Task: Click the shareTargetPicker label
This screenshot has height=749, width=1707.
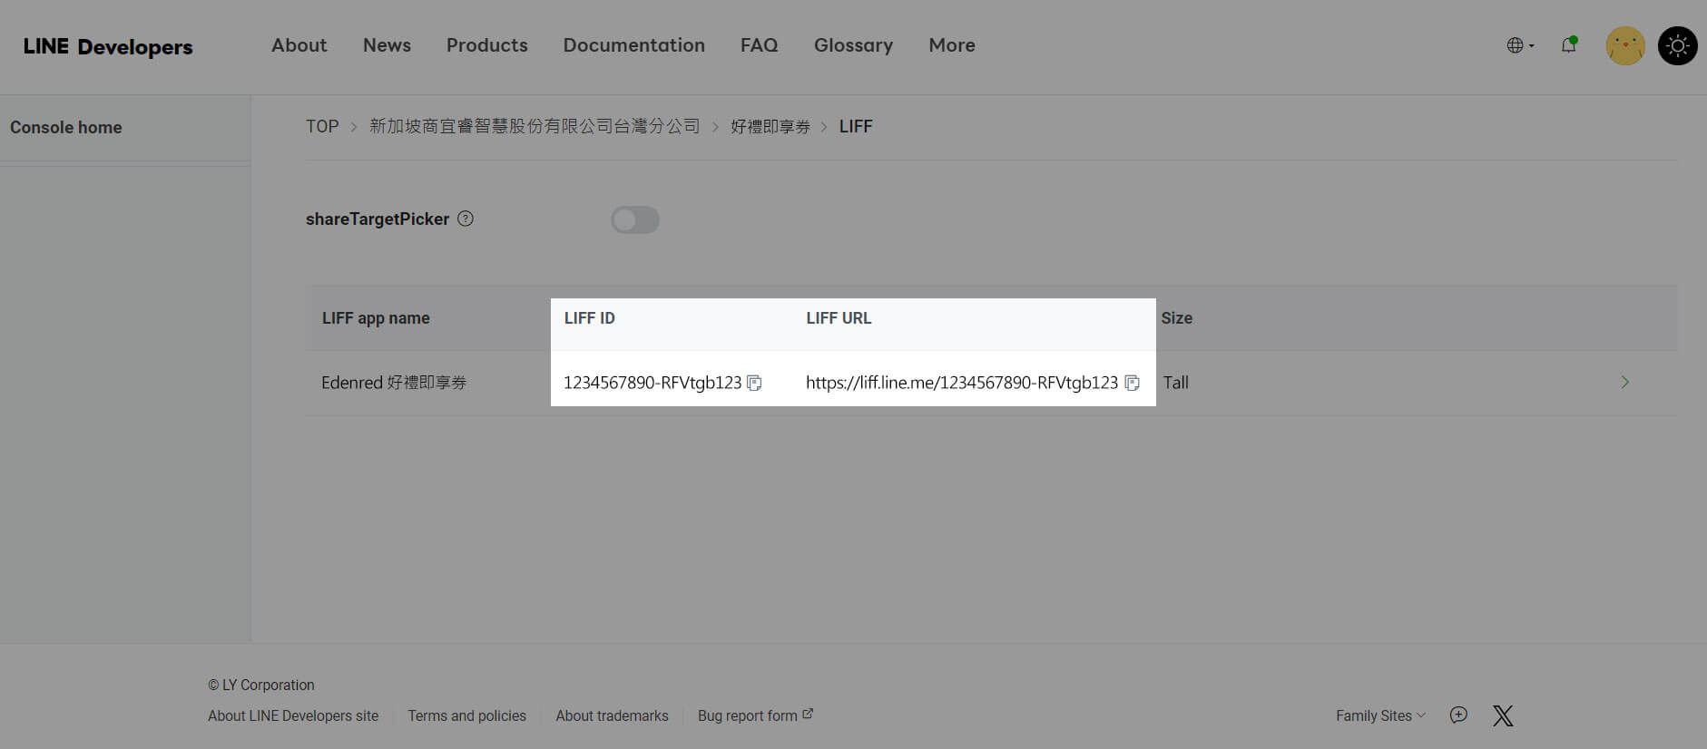Action: (x=378, y=219)
